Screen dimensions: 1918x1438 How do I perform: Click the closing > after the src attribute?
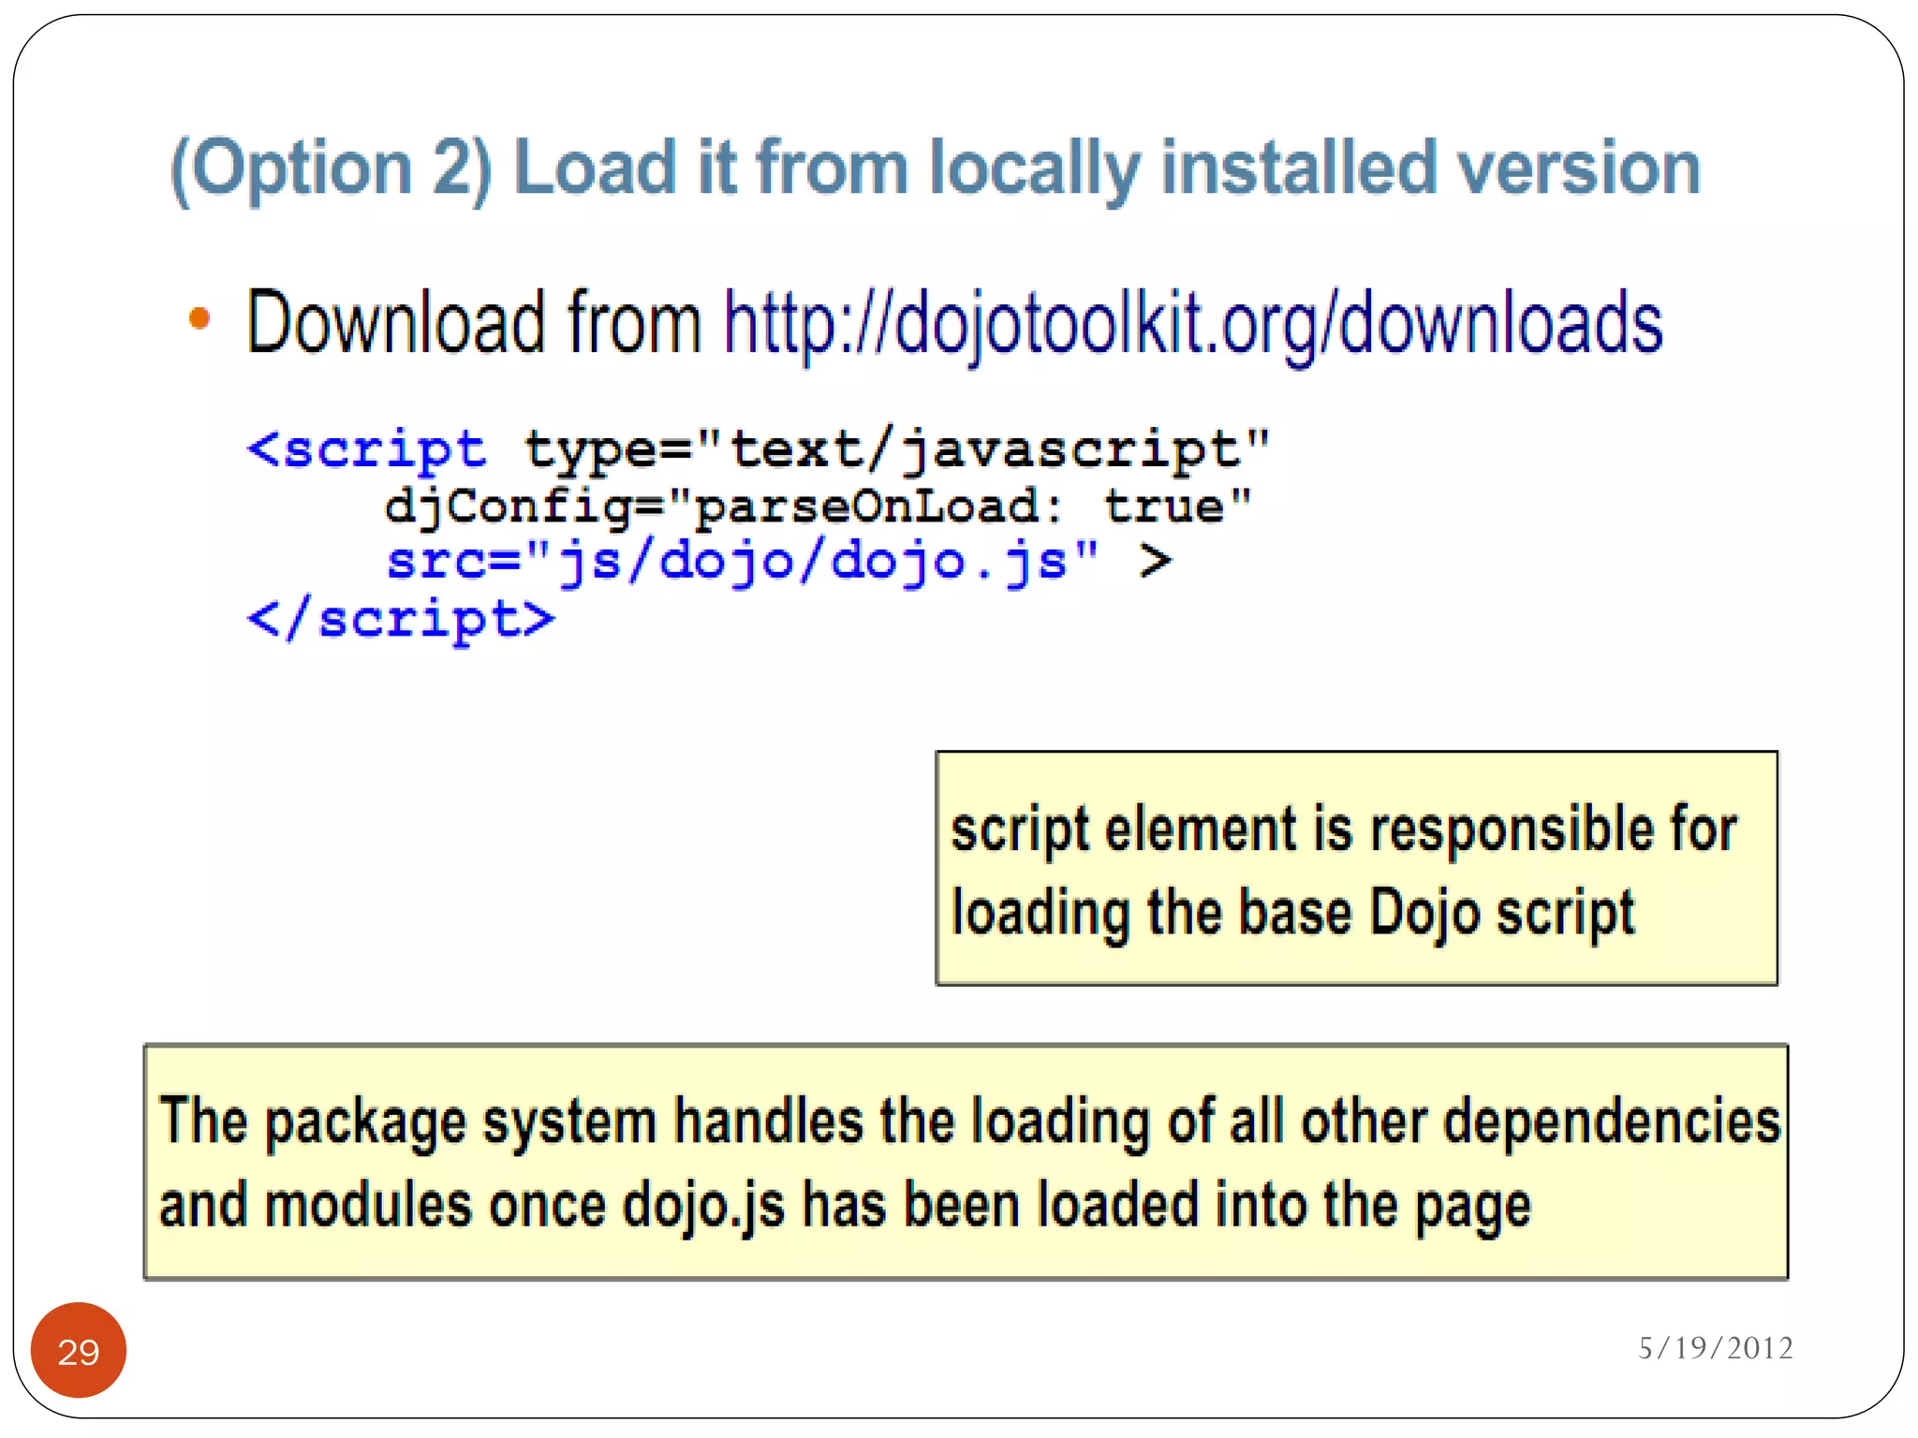coord(1155,561)
